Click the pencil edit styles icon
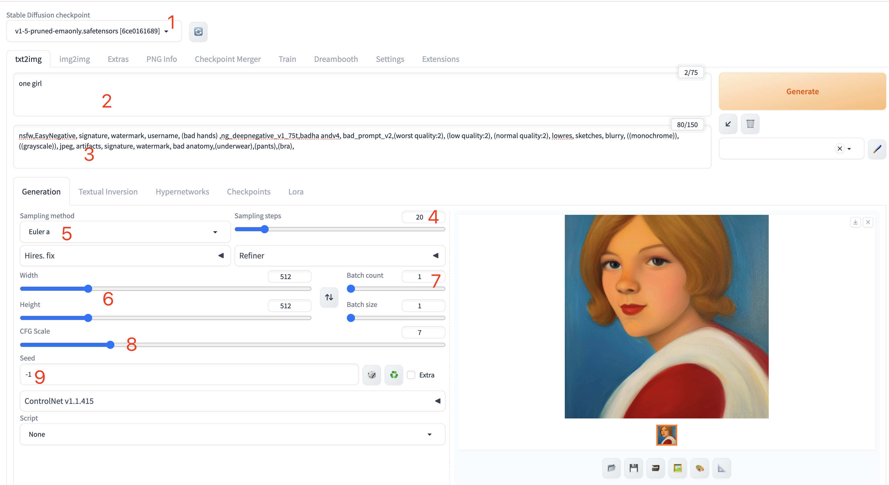The image size is (889, 485). (877, 149)
